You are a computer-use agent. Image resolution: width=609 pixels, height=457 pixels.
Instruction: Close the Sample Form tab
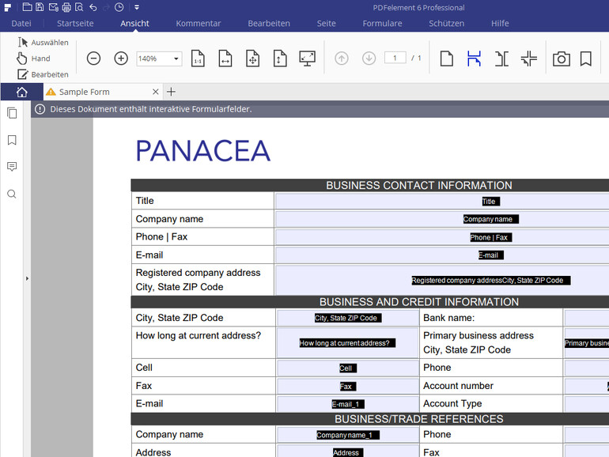[x=155, y=92]
